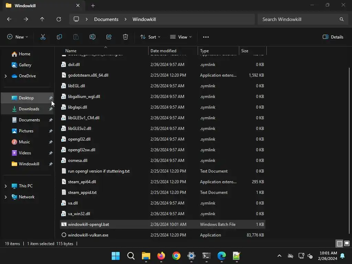Click the This PC monitor icon in address bar
352x264 pixels.
(x=76, y=19)
